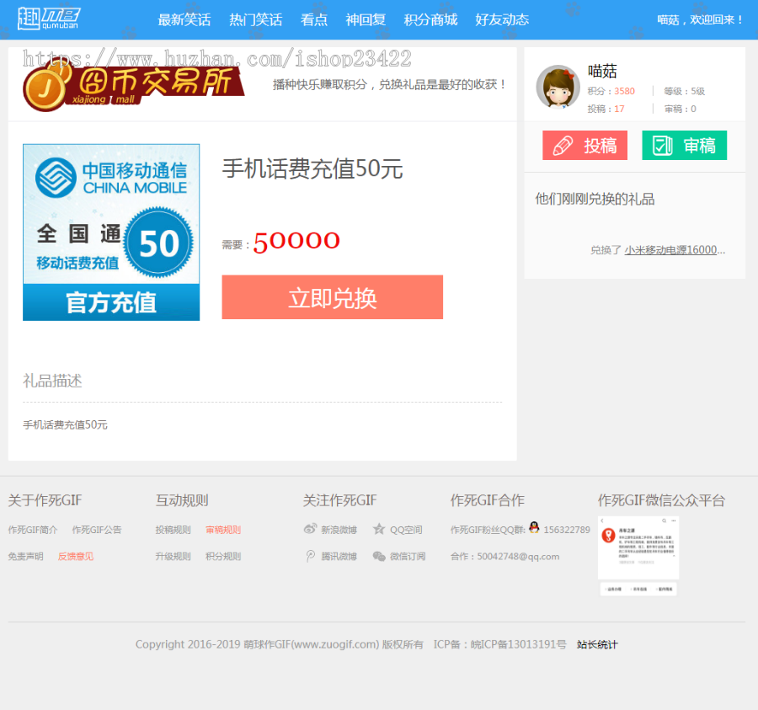Click the 腾讯微博 icon
Screen dimensions: 758x710
(x=310, y=556)
